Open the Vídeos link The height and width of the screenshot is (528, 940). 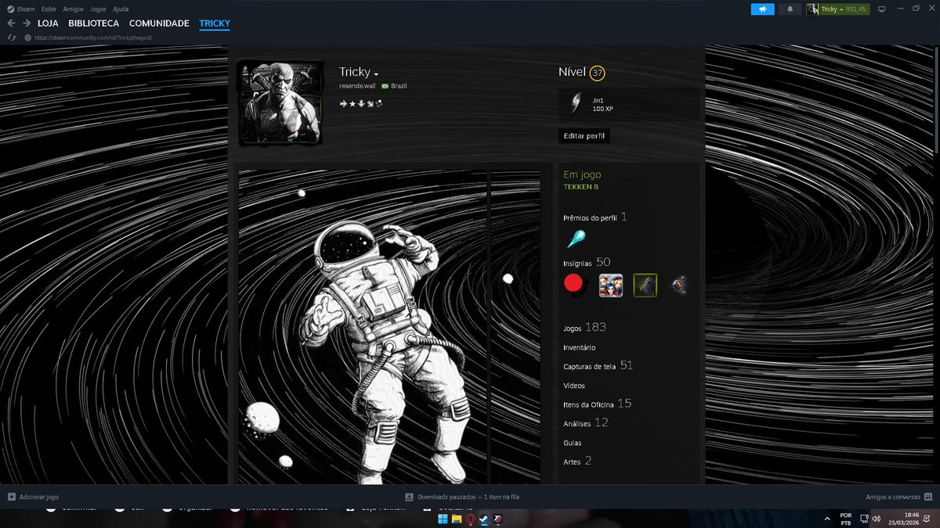tap(574, 386)
